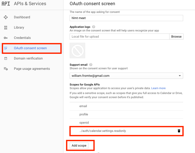Click the API logo icon
The image size is (195, 153).
6,4
